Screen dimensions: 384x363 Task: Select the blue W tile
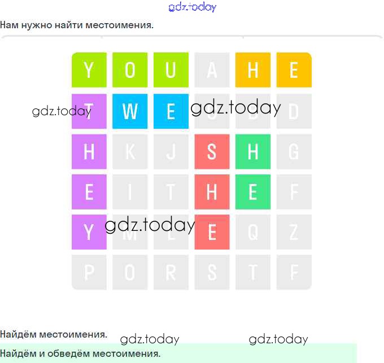(130, 111)
